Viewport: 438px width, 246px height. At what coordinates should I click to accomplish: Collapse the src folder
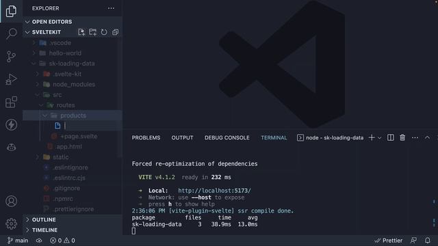tap(73, 95)
